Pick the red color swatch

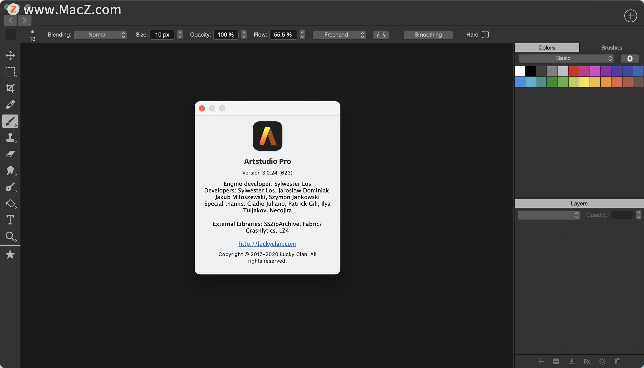(573, 71)
